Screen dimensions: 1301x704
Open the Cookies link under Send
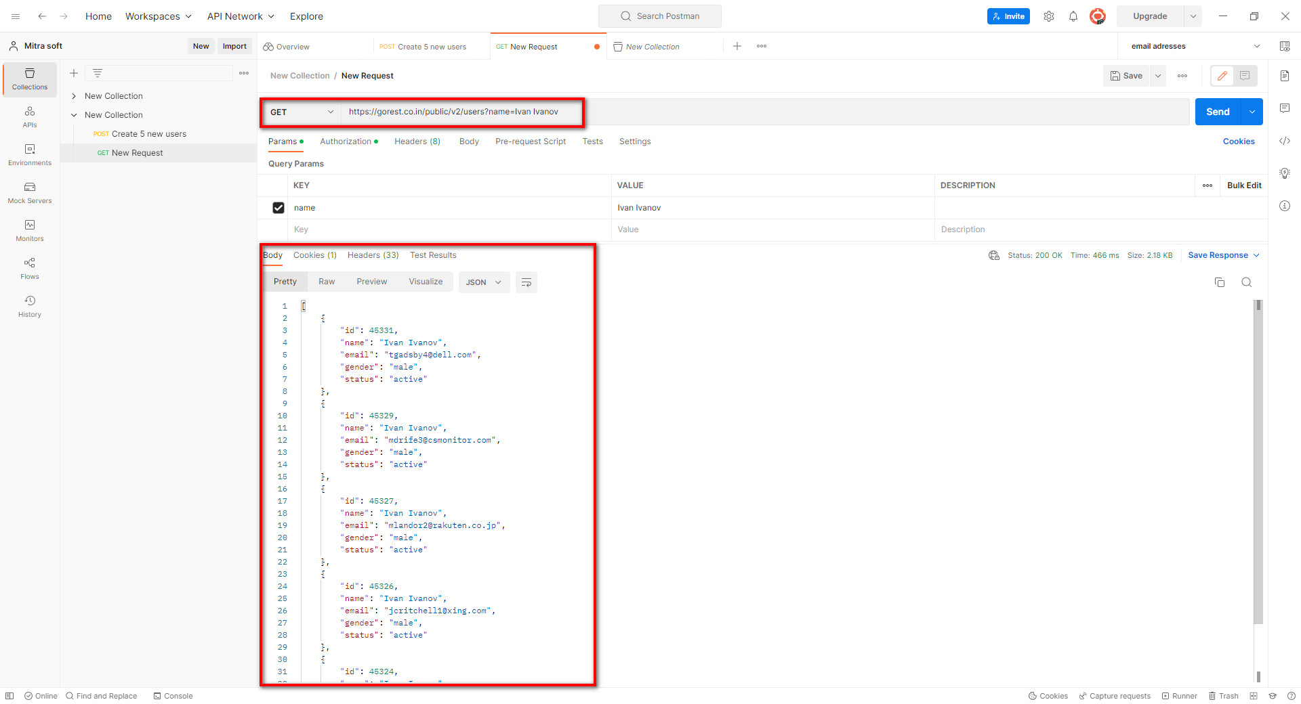[x=1239, y=141]
